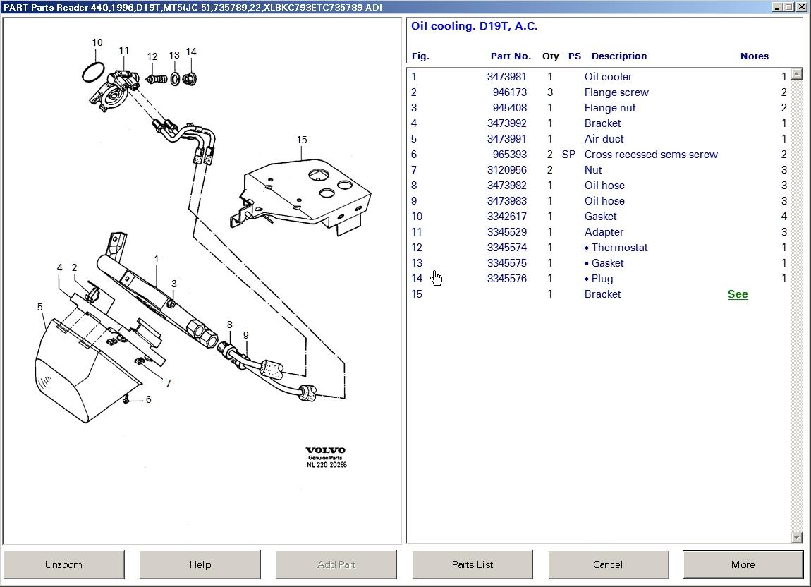Viewport: 811px width, 587px height.
Task: Click the More button
Action: 743,564
